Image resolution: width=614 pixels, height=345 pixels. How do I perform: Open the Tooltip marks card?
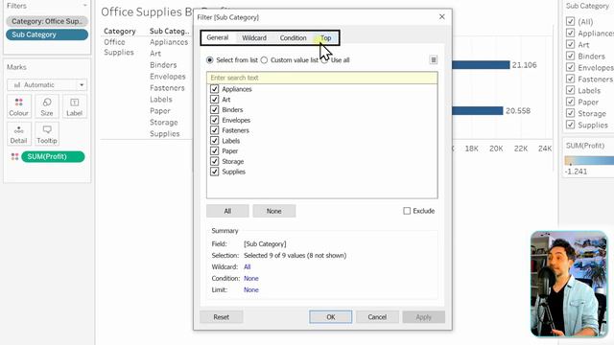pyautogui.click(x=47, y=134)
